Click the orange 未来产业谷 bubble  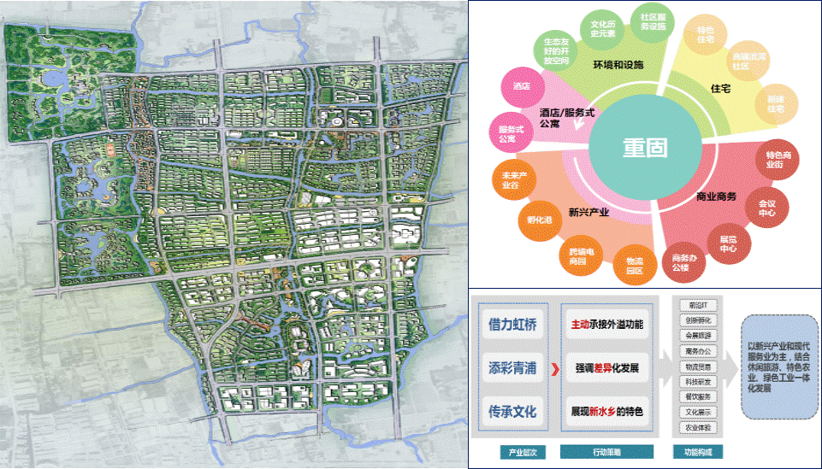coord(511,179)
